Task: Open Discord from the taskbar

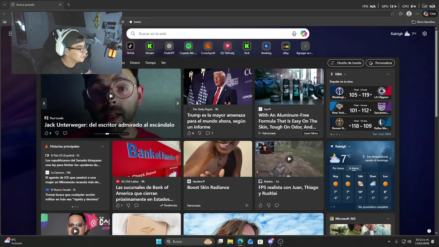Action: [271, 242]
